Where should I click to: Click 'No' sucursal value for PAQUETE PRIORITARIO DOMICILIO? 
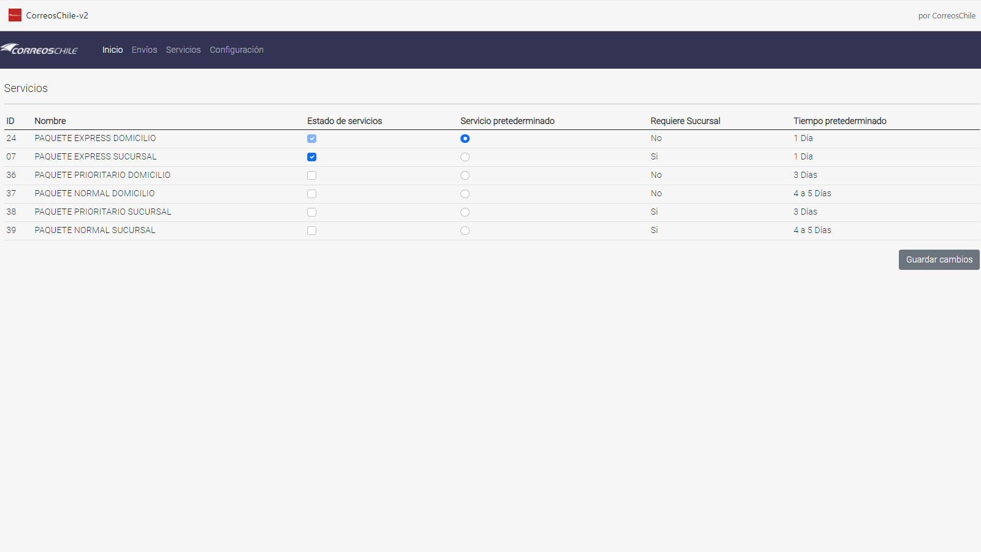tap(656, 175)
